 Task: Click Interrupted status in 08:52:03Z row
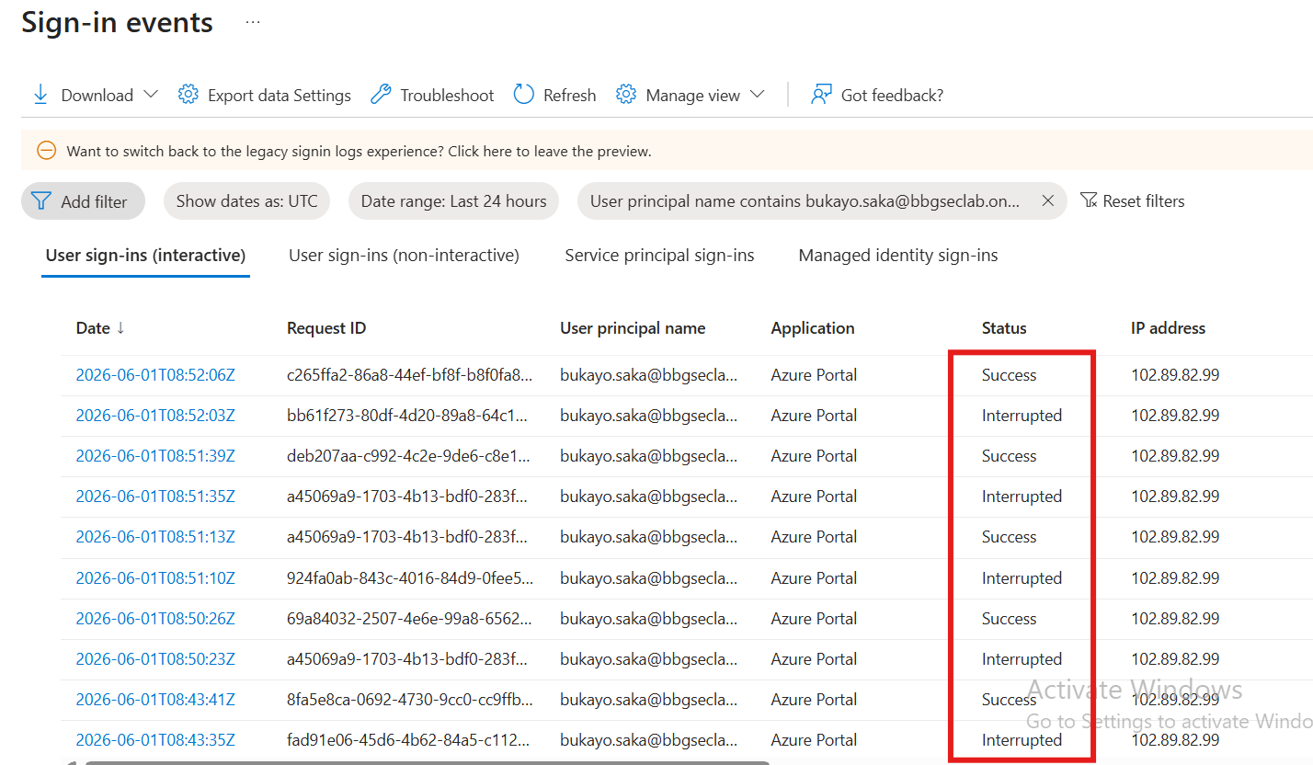pyautogui.click(x=1022, y=416)
